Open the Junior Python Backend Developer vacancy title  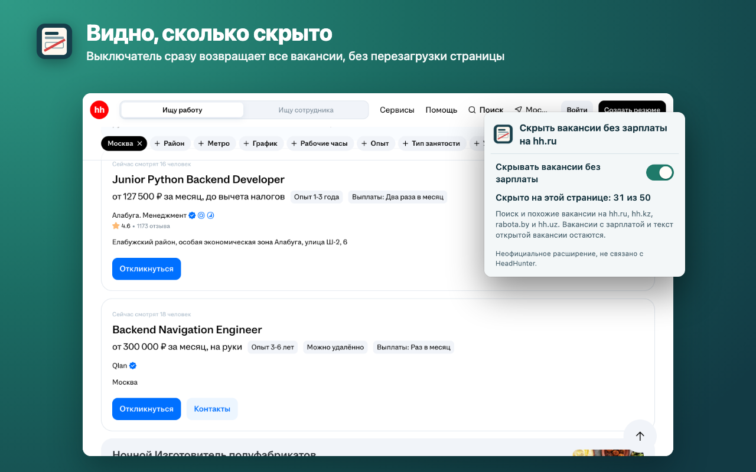coord(198,179)
